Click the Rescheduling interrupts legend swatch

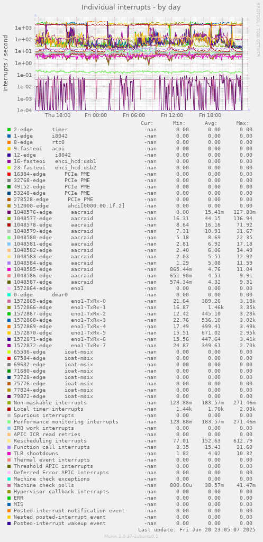tap(9, 441)
